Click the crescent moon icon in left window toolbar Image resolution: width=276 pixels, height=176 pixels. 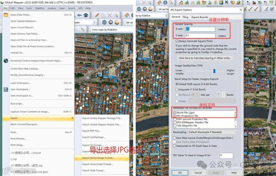click(x=117, y=22)
